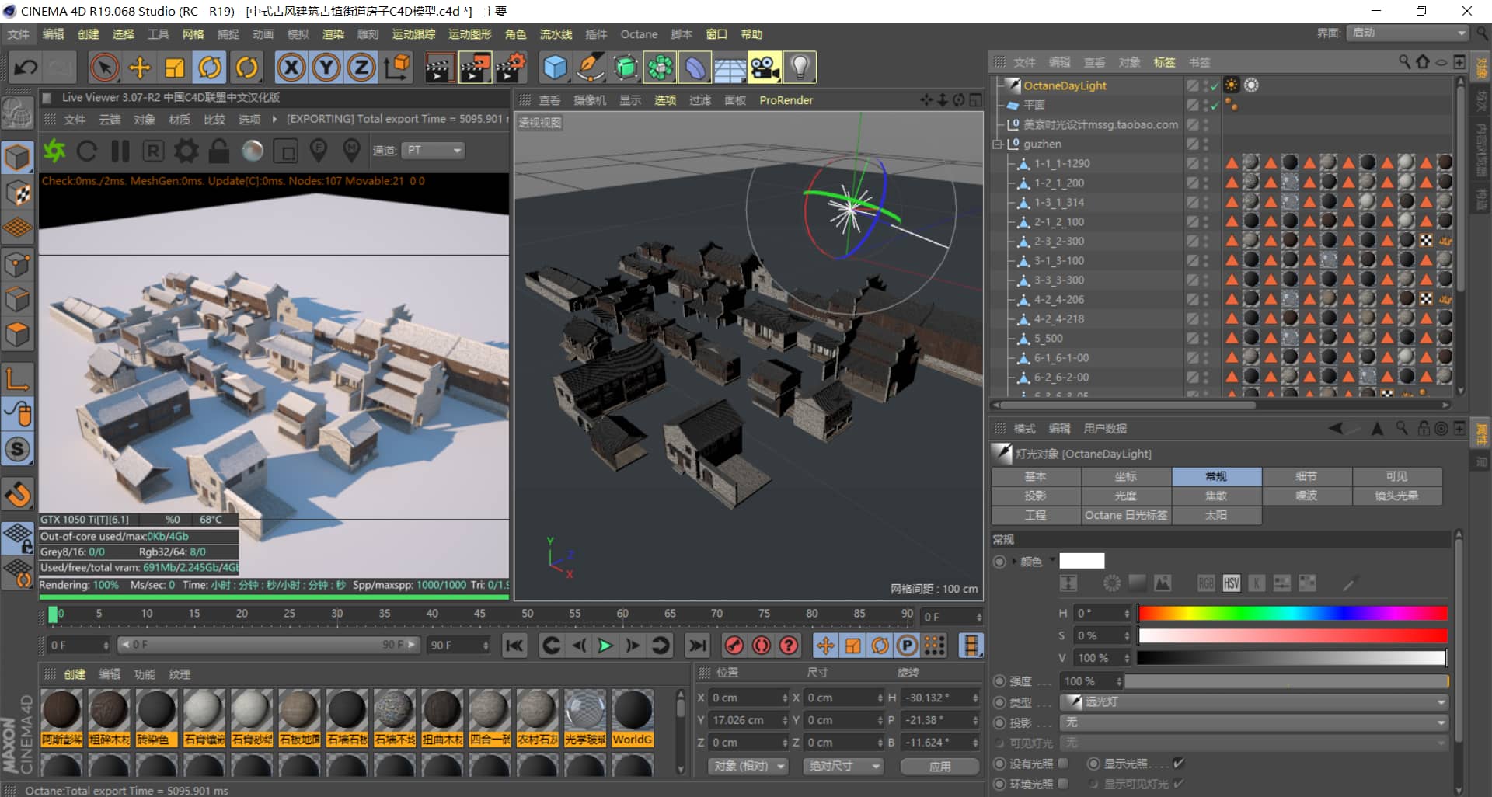Select OctaneDayLight object
Screen dimensions: 1492x797
tap(1065, 85)
